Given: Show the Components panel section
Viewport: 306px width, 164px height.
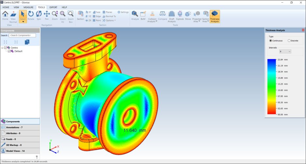Looking at the screenshot, I should click(x=20, y=121).
